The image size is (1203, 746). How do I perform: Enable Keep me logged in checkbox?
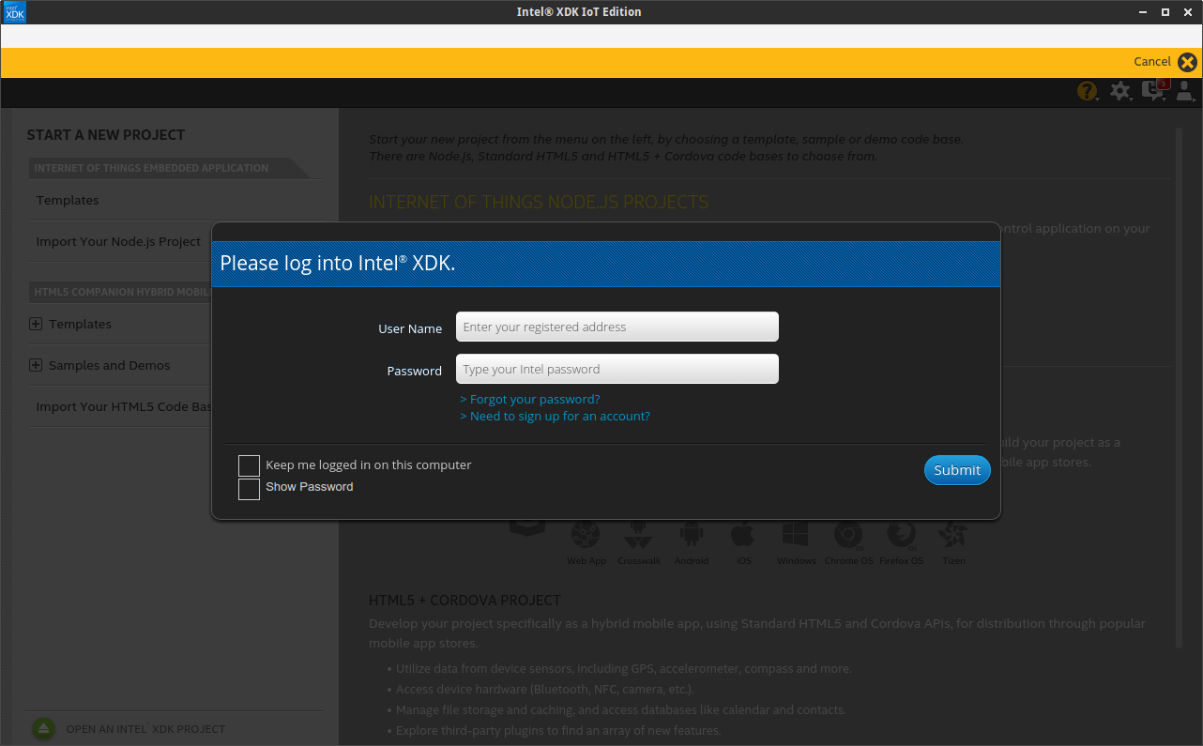coord(249,465)
